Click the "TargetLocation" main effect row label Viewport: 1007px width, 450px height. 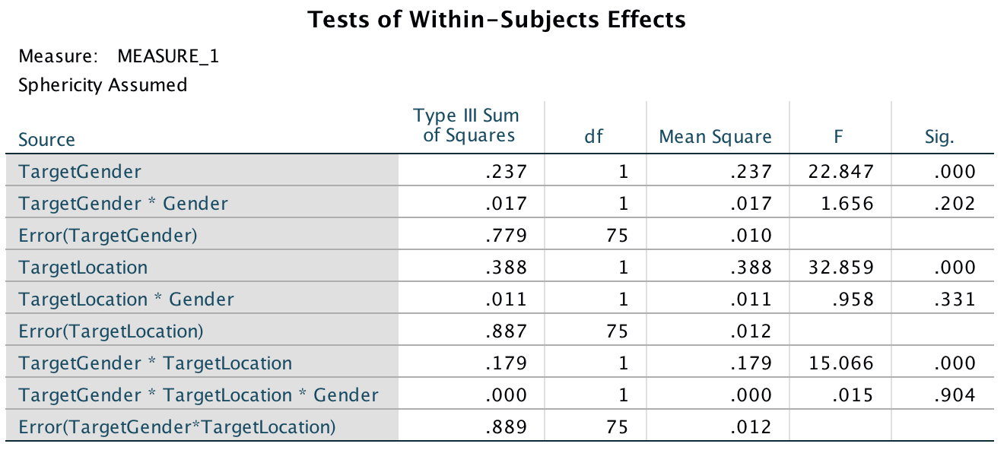[x=84, y=268]
